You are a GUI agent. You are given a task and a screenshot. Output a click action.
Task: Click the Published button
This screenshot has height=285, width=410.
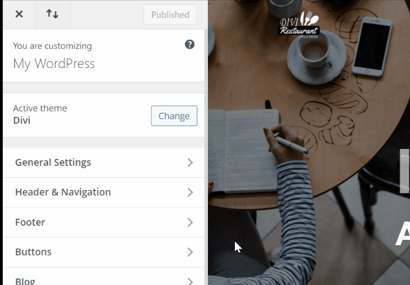pyautogui.click(x=170, y=15)
